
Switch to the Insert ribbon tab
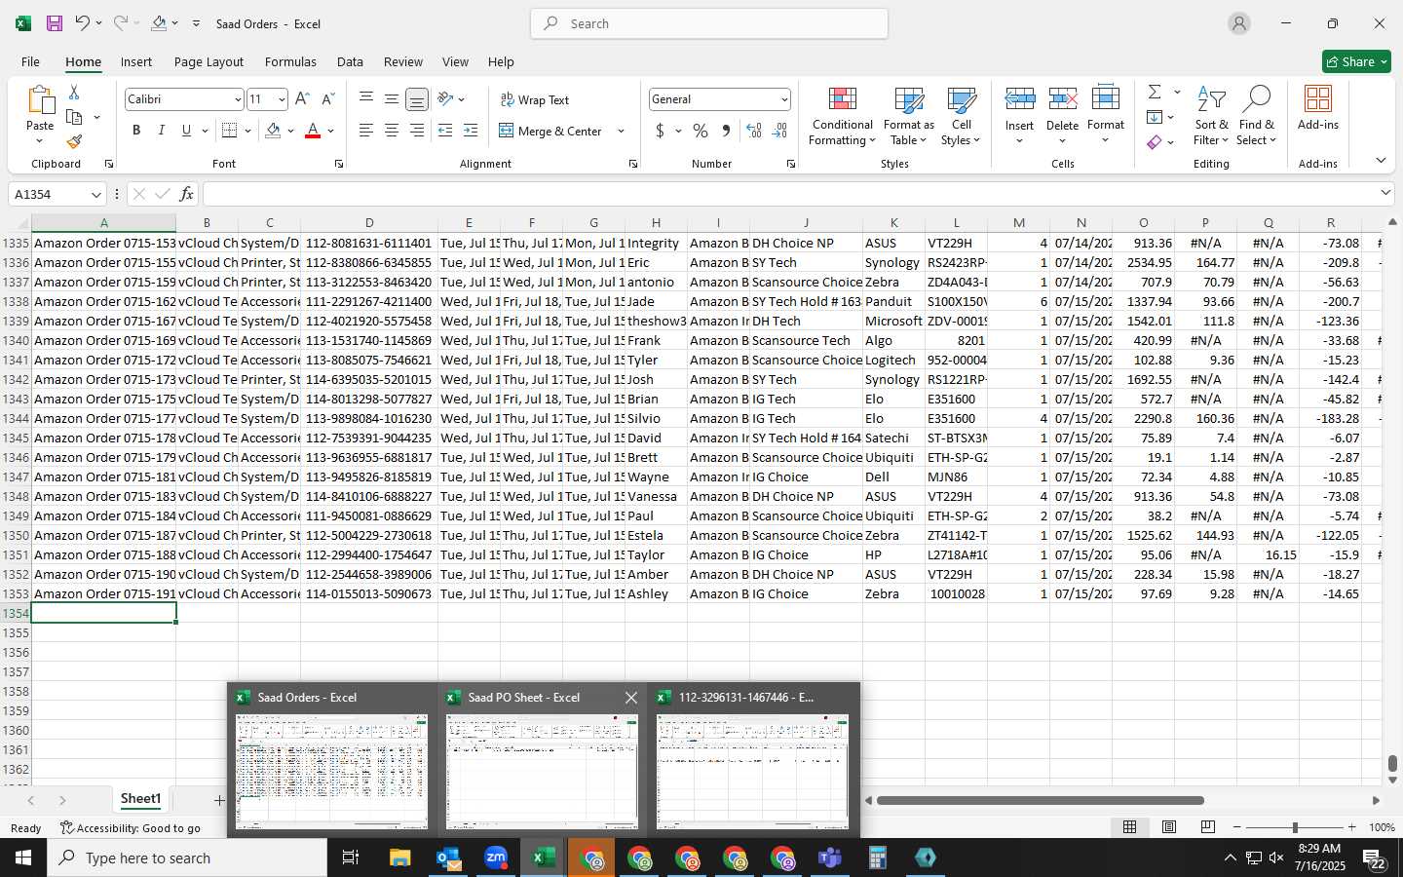point(136,61)
